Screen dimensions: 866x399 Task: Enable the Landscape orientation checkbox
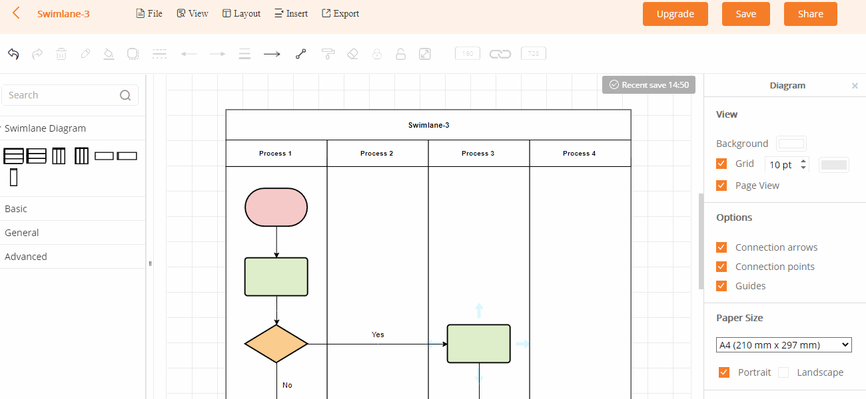[x=783, y=372]
